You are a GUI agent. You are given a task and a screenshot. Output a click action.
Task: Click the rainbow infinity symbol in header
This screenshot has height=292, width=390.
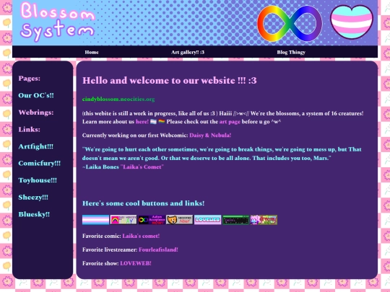pyautogui.click(x=290, y=24)
